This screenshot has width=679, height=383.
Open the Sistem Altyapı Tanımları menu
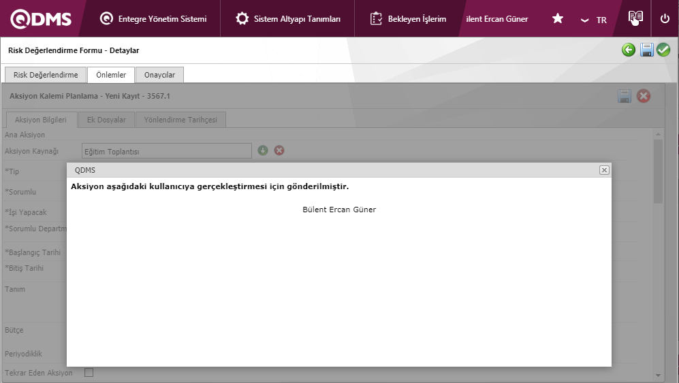pos(288,19)
